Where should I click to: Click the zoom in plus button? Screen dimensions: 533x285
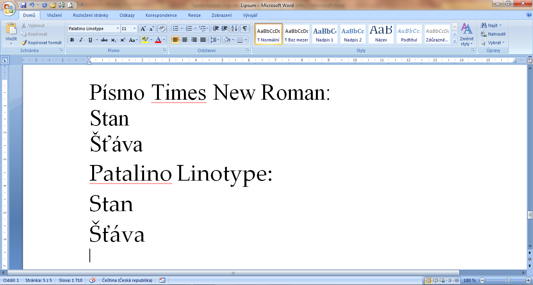pos(528,280)
